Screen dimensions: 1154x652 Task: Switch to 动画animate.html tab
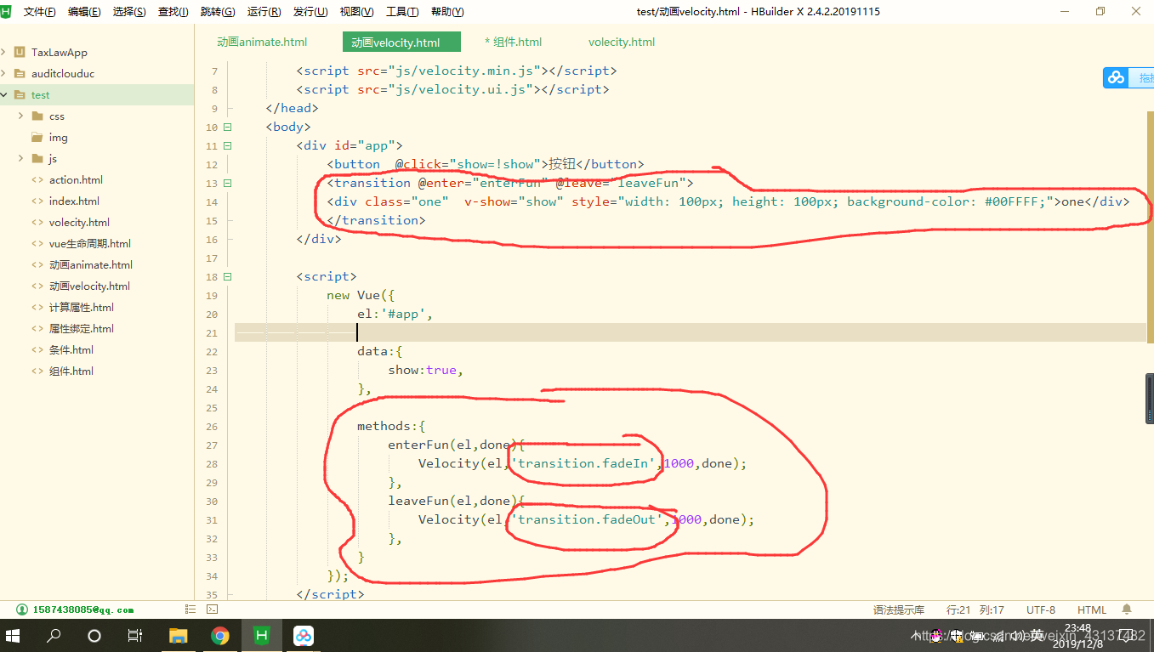(262, 42)
